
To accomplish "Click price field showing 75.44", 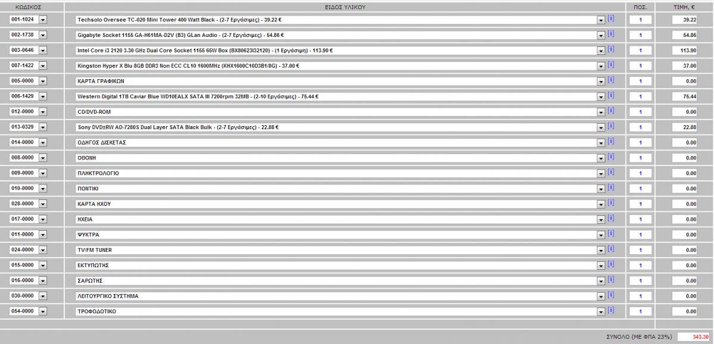I will tap(685, 96).
